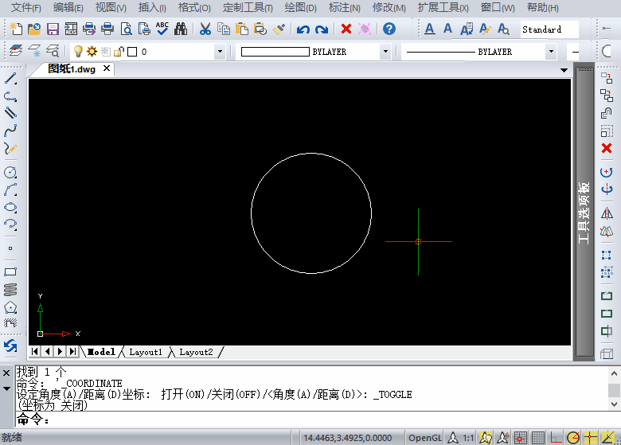621x445 pixels.
Task: Click the command line scrollbar up arrow
Action: pos(614,373)
